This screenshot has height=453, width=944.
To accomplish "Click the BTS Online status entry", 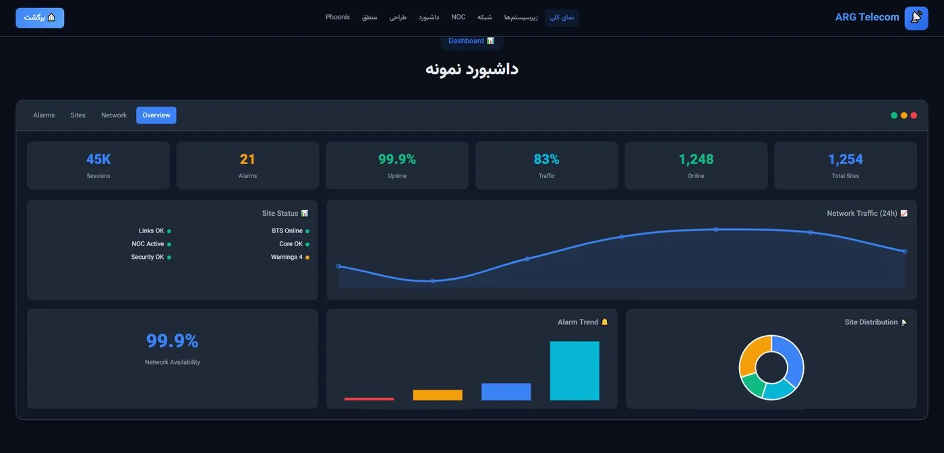I will click(x=291, y=231).
